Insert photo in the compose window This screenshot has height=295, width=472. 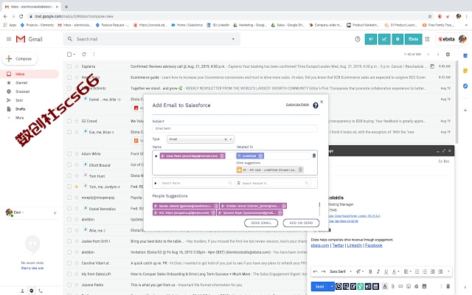tap(424, 286)
